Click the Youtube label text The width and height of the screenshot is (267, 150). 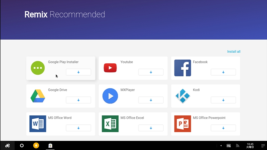[x=127, y=62]
